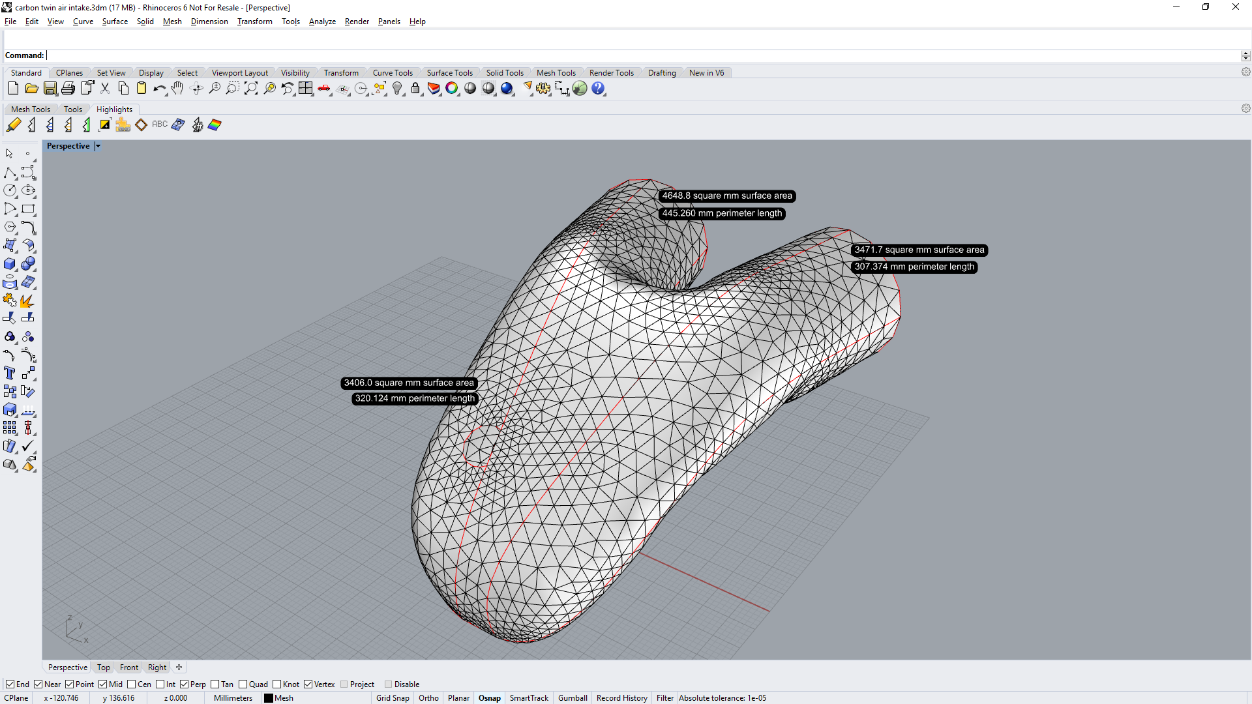Enable the Quad osnap checkbox

(x=243, y=684)
